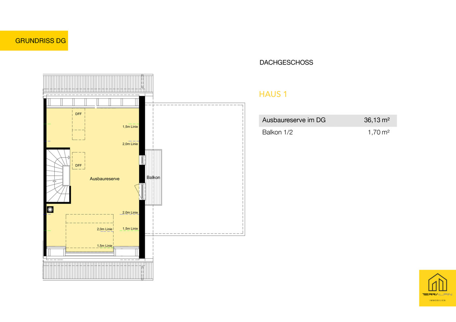456x322 pixels.
Task: Select the lower DFF skylight near the stairs
Action: point(79,160)
